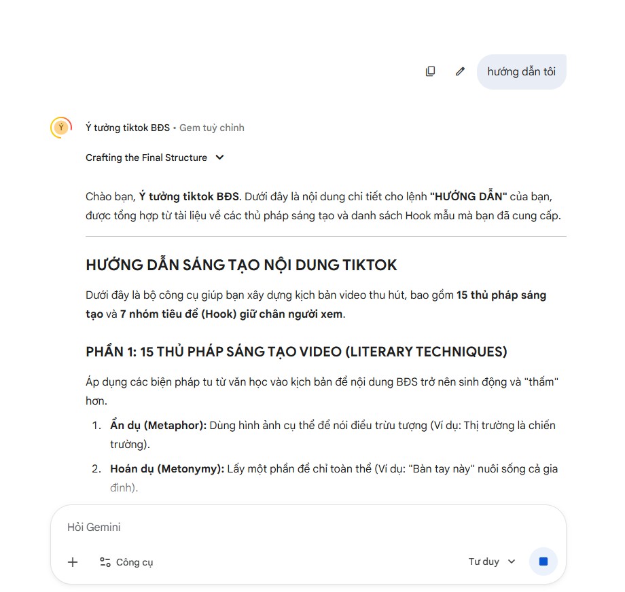Stop response with blue square button

543,561
